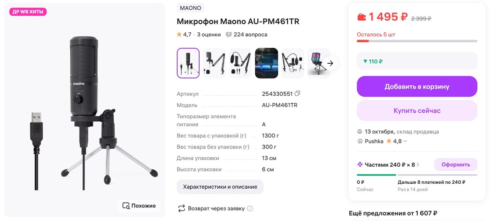Screen dimensions: 490x221
Task: Click the next arrow in thumbnail gallery
Action: (x=330, y=63)
